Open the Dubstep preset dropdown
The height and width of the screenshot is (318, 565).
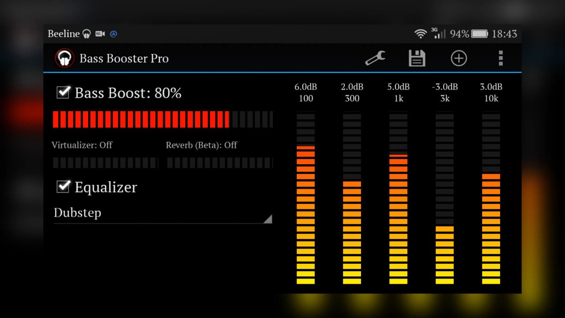[x=162, y=213]
